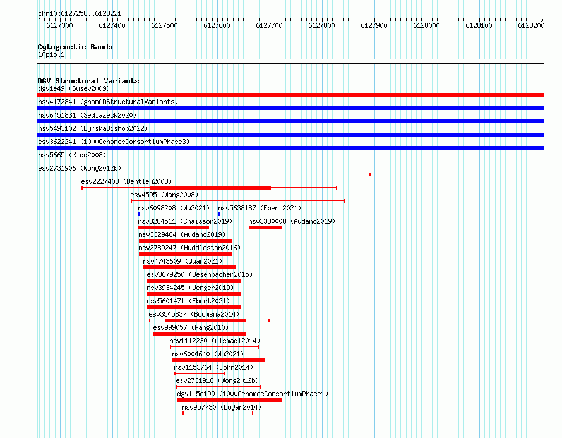This screenshot has width=562, height=438.
Task: Select the red nsv4743609 variant bar
Action: [x=189, y=267]
